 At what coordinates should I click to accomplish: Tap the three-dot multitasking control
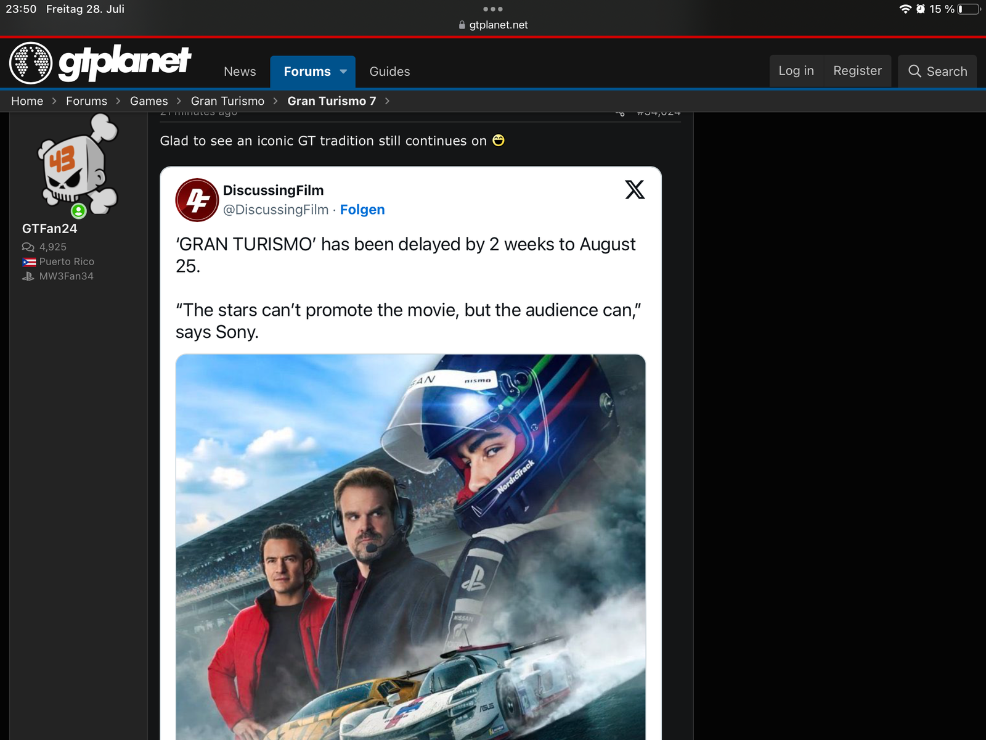tap(493, 9)
